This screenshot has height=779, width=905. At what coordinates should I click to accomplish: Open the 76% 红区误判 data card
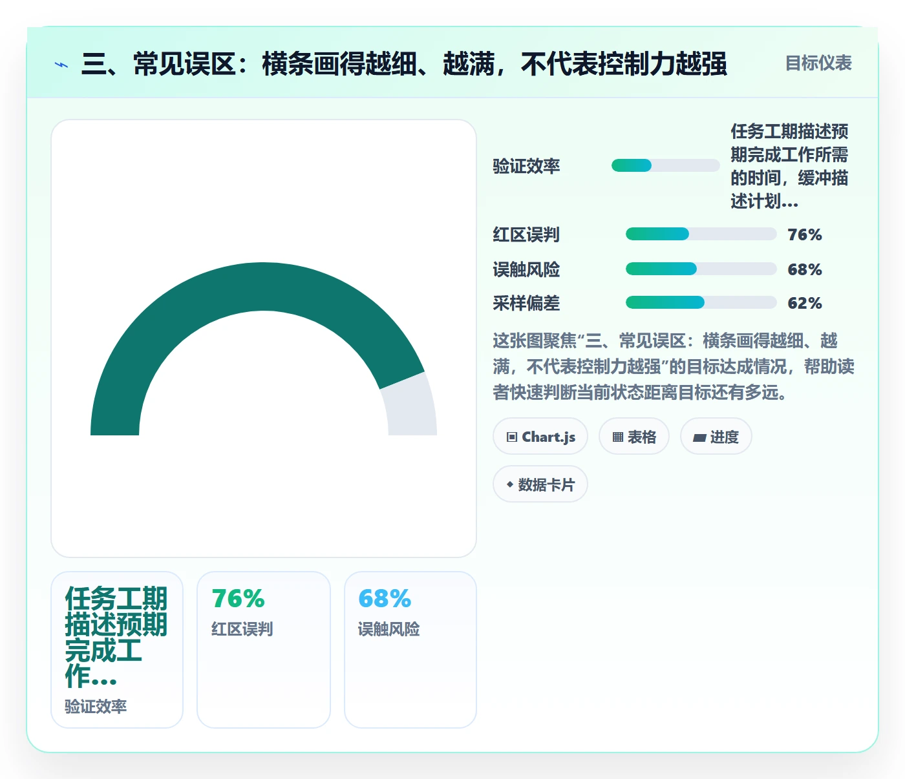click(264, 650)
